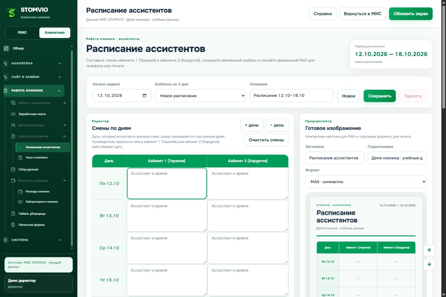Switch to the МИС mode

click(23, 33)
